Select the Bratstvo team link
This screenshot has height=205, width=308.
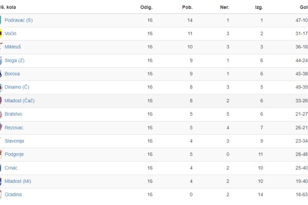coord(13,114)
